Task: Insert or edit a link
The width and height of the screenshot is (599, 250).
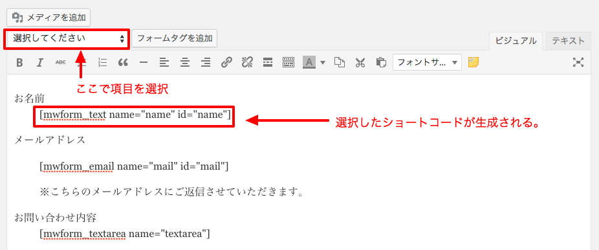Action: (x=226, y=62)
